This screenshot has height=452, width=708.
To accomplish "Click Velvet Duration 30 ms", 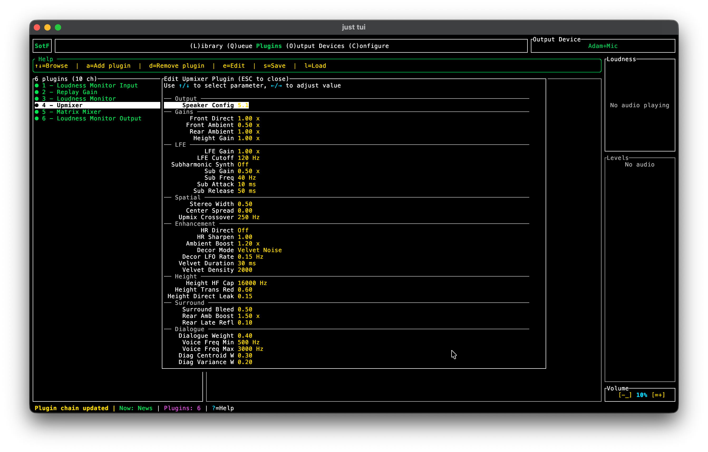I will coord(217,263).
